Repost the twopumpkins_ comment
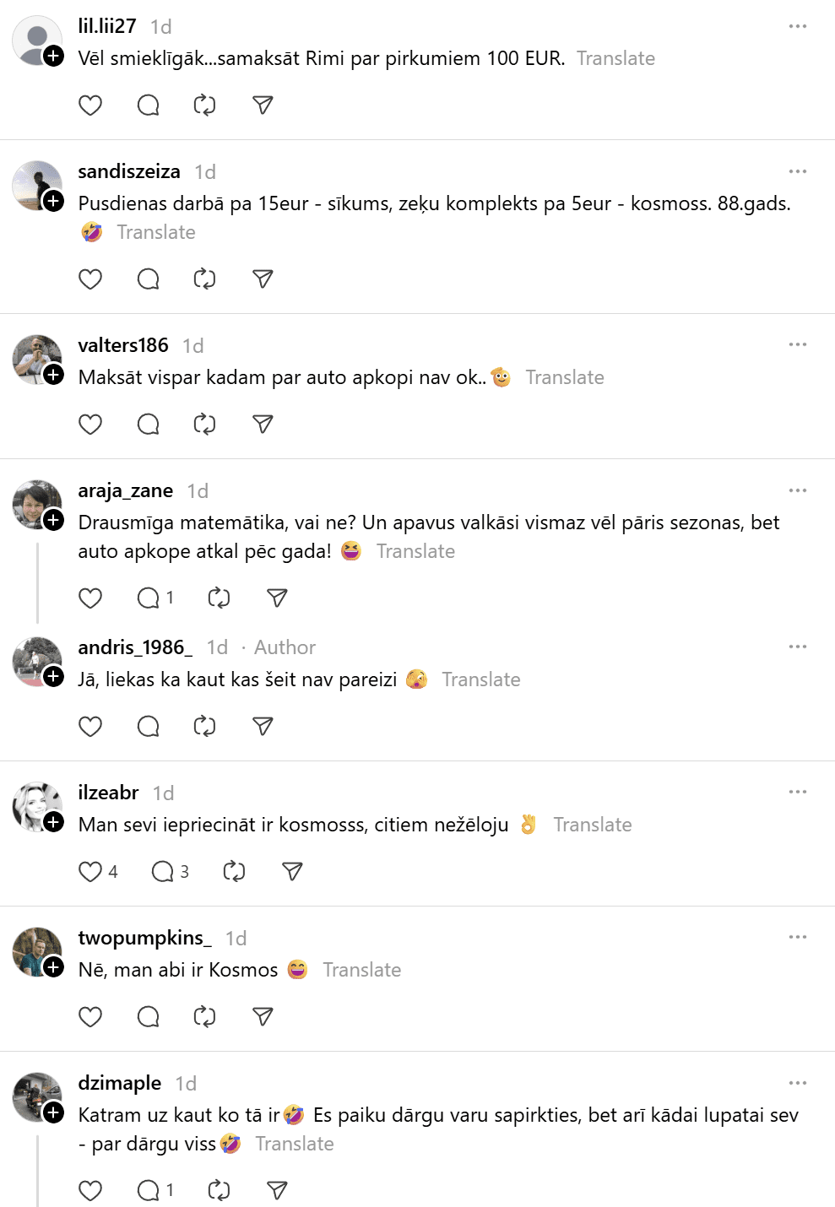 coord(204,1017)
